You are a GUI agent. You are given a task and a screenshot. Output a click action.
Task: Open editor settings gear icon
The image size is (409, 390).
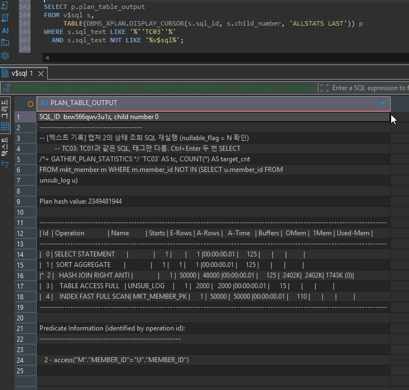[x=5, y=56]
